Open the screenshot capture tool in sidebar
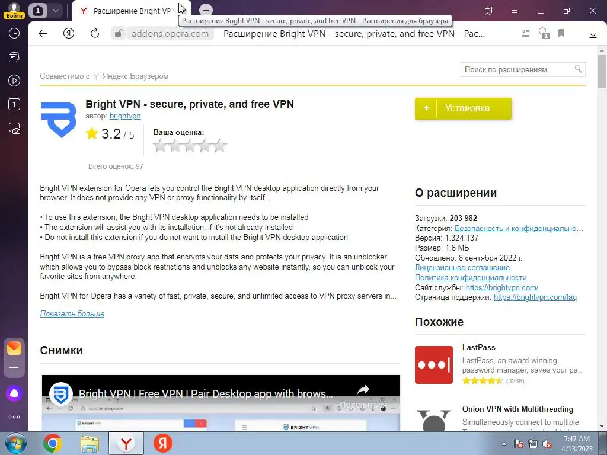Viewport: 607px width, 455px height. 14,129
